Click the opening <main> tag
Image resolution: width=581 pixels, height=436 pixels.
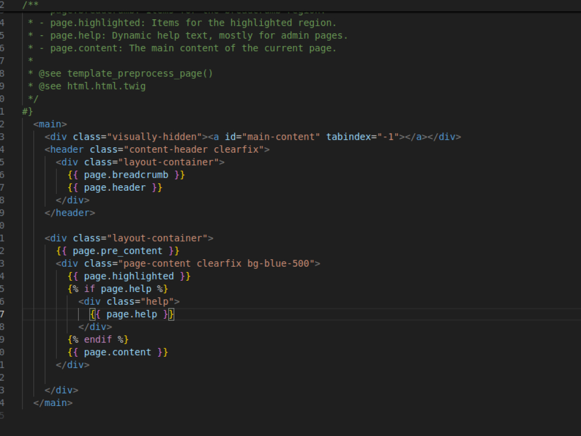coord(50,124)
